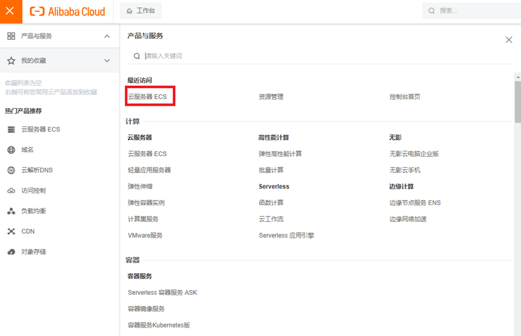The height and width of the screenshot is (336, 521).
Task: Open 函数计算 link
Action: [271, 202]
